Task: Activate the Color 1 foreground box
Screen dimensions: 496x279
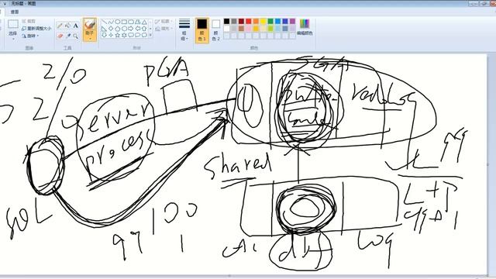Action: (x=201, y=30)
